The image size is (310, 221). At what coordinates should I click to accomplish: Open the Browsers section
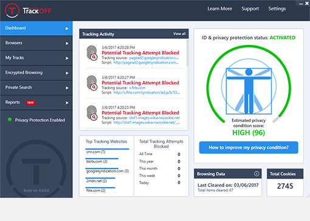36,43
